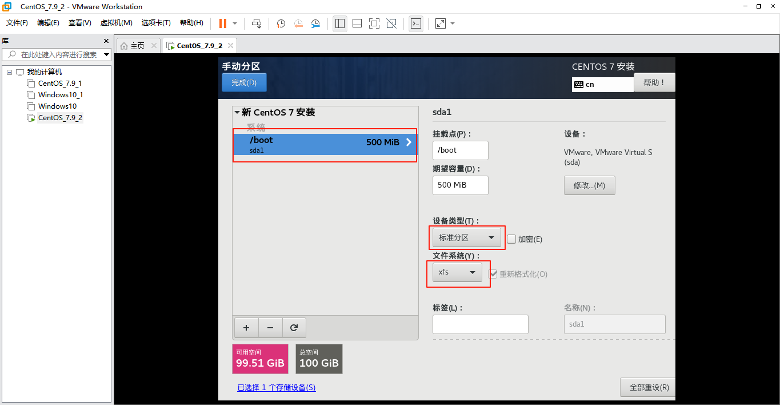
Task: Open the 帮助(H) menu
Action: coord(191,23)
